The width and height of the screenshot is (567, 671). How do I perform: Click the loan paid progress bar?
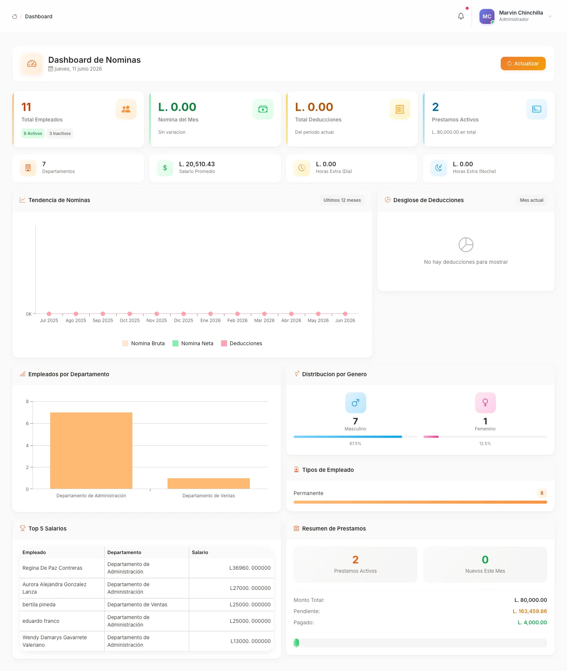420,643
